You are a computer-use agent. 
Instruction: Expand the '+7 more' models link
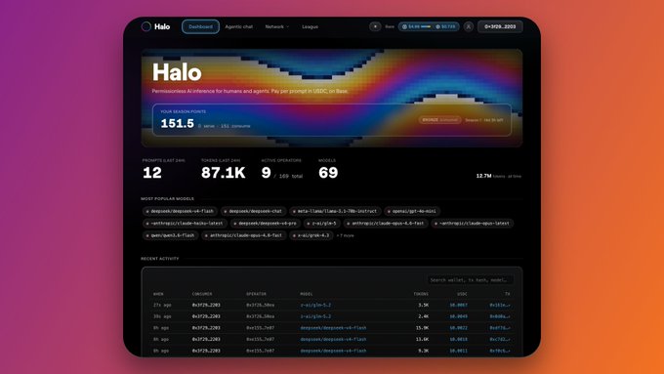tap(345, 235)
